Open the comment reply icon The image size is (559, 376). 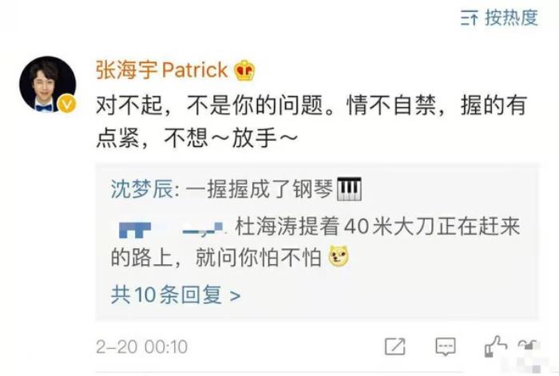(x=446, y=346)
